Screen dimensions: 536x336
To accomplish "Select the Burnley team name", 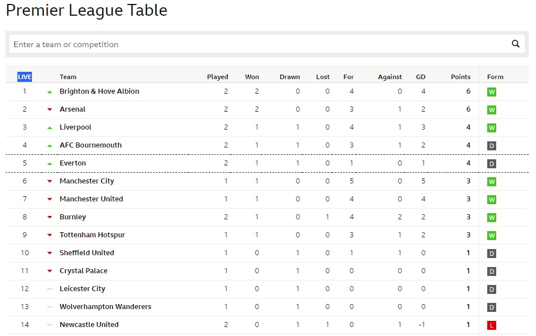I will [x=73, y=217].
